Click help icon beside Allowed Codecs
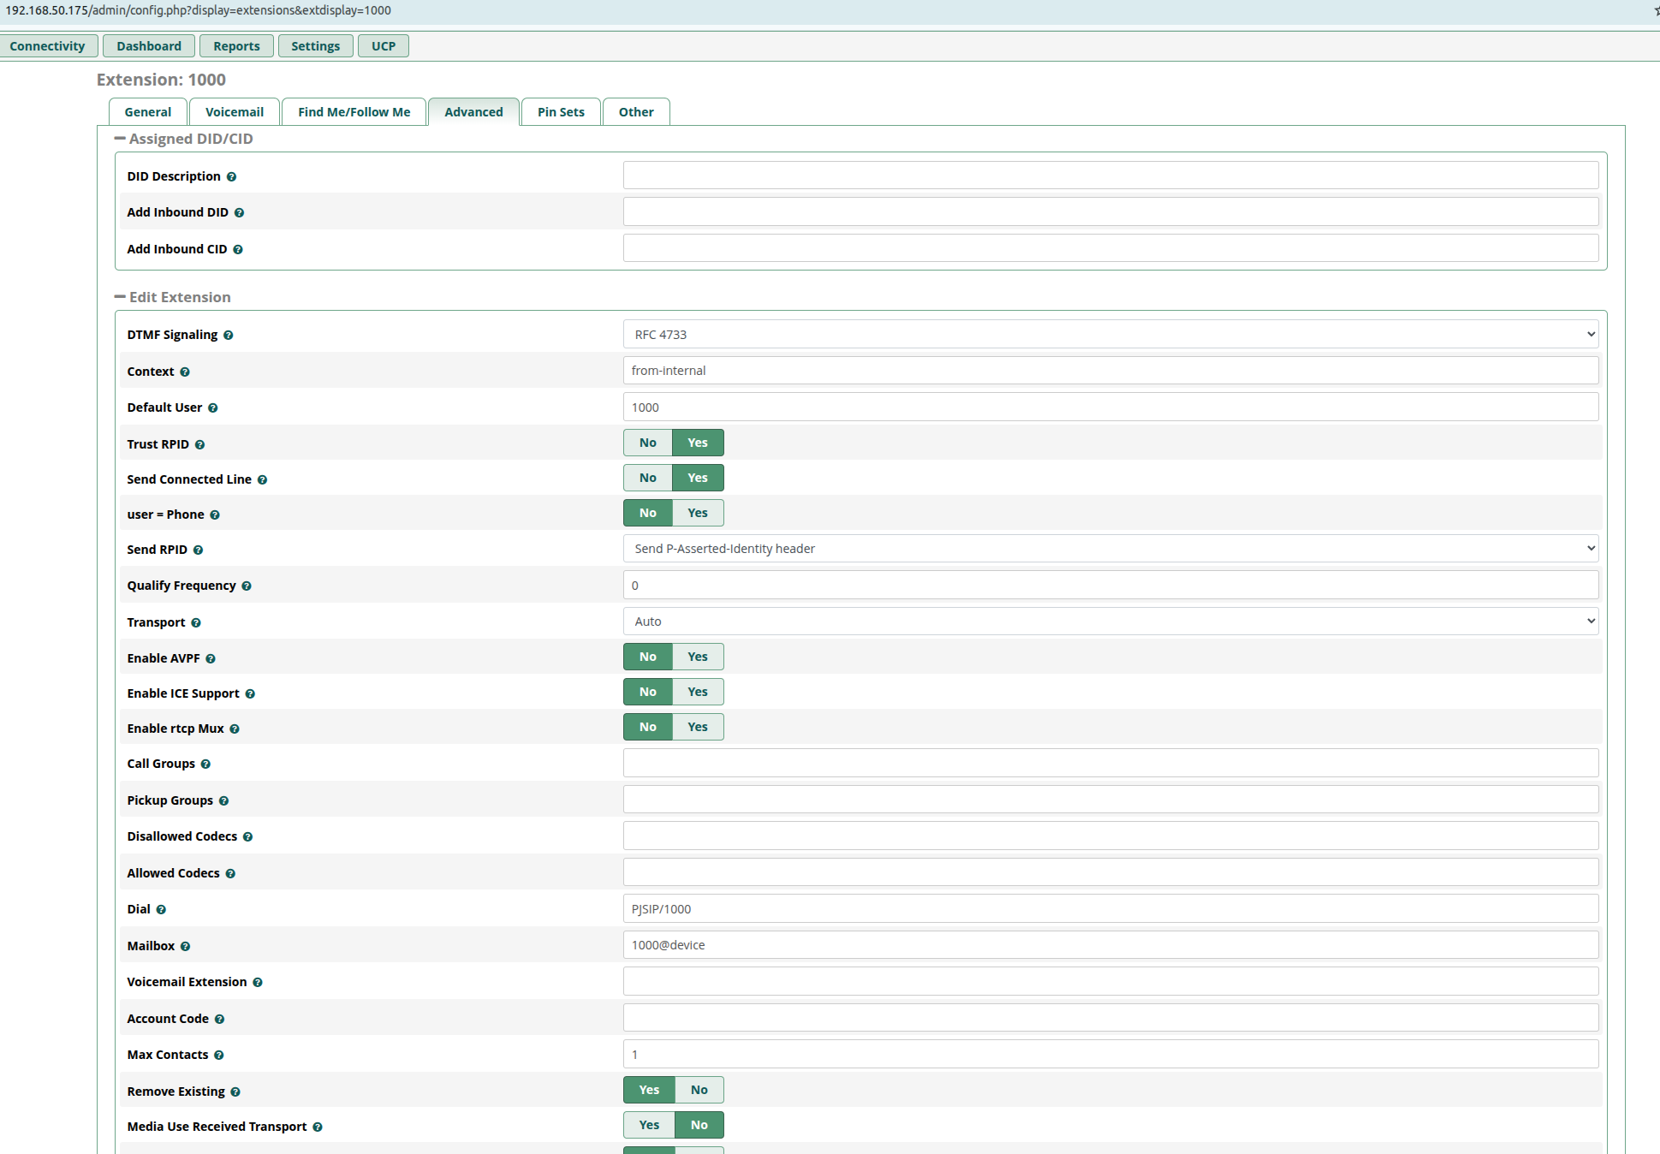 230,874
